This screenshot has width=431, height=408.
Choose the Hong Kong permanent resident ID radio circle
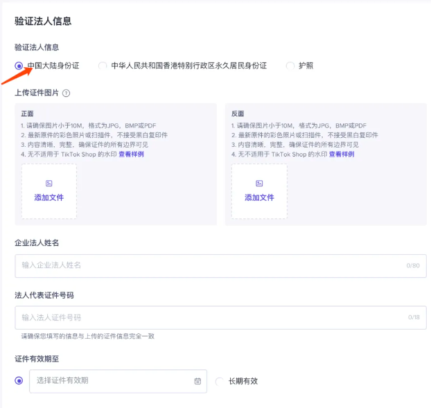[x=103, y=66]
